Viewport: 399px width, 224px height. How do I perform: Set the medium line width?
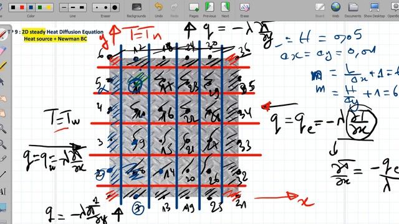pos(73,7)
